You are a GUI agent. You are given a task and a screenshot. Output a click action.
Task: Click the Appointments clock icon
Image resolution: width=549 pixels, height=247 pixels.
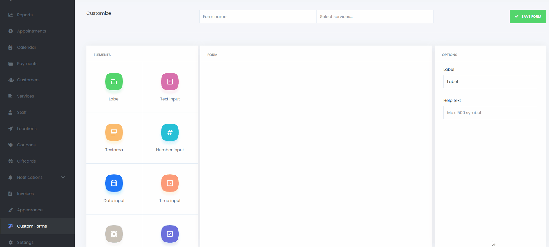click(x=10, y=31)
